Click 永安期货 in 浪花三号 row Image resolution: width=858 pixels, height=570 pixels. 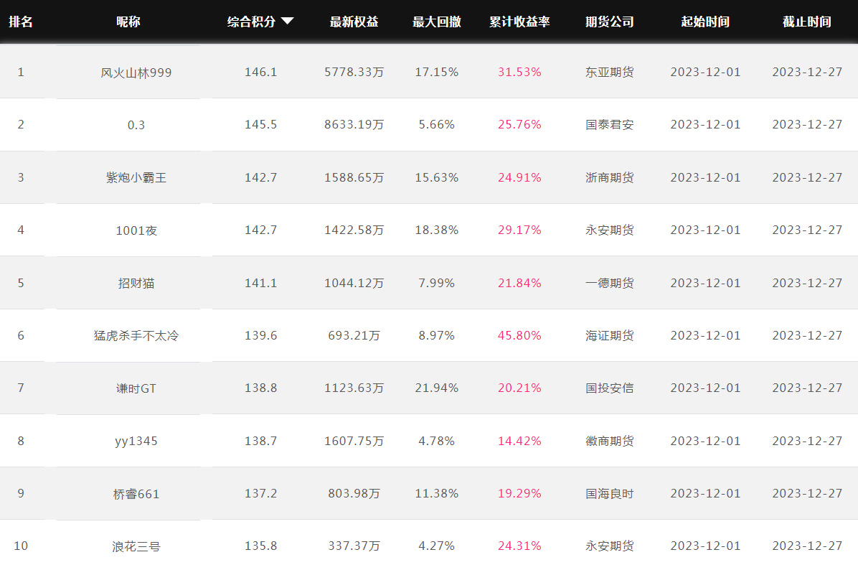coord(610,546)
